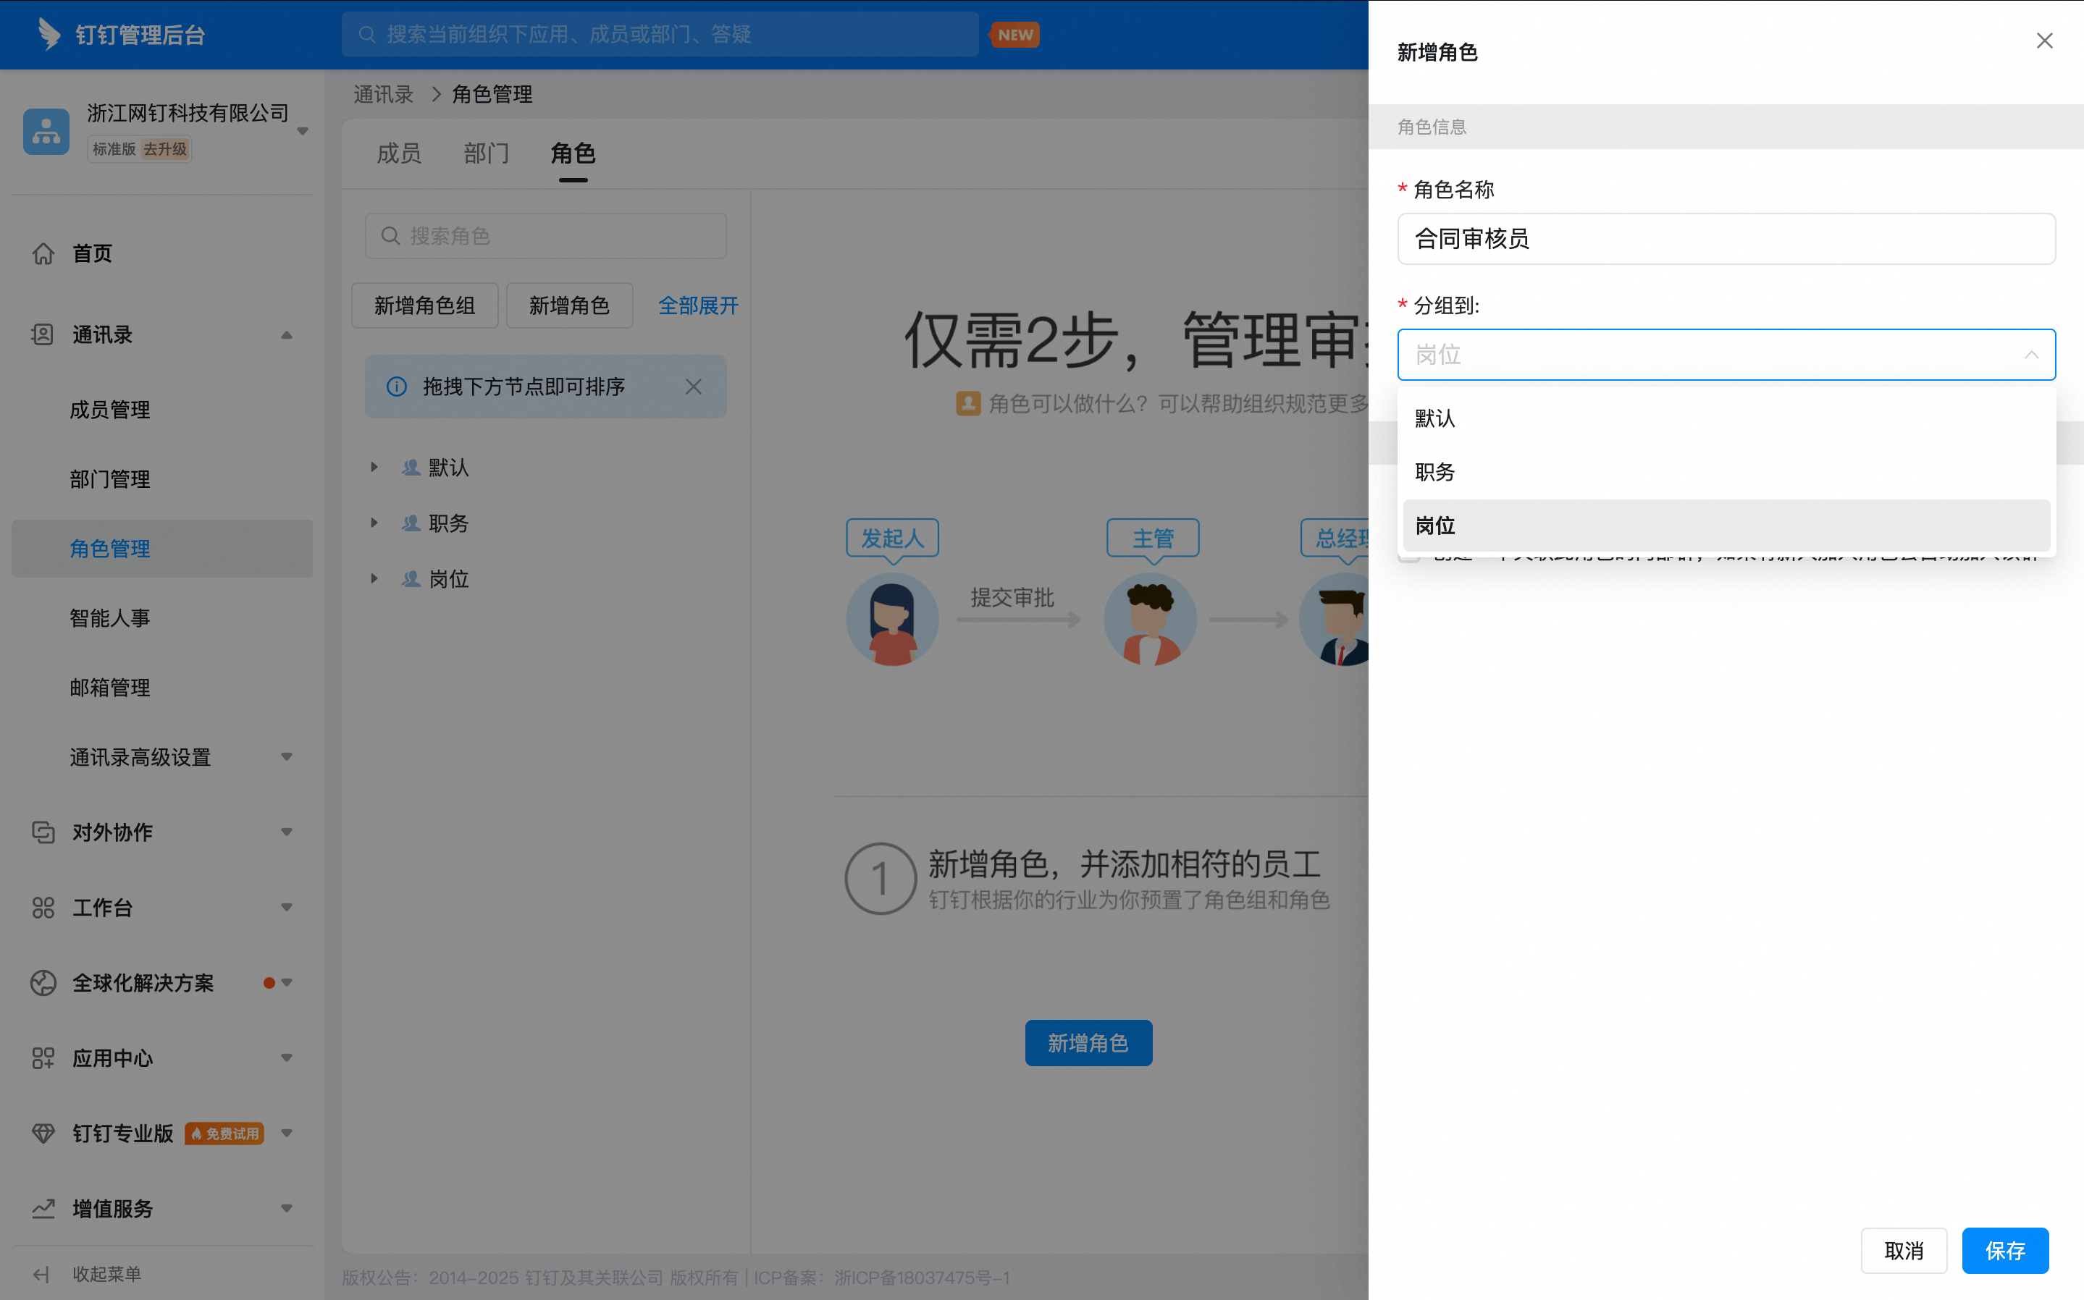2084x1300 pixels.
Task: Click the contacts icon beside 通讯录
Action: point(43,334)
